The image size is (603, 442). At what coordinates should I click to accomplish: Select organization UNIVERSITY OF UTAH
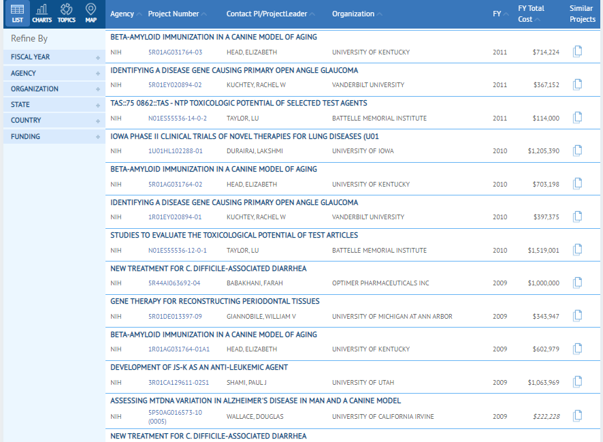point(363,383)
